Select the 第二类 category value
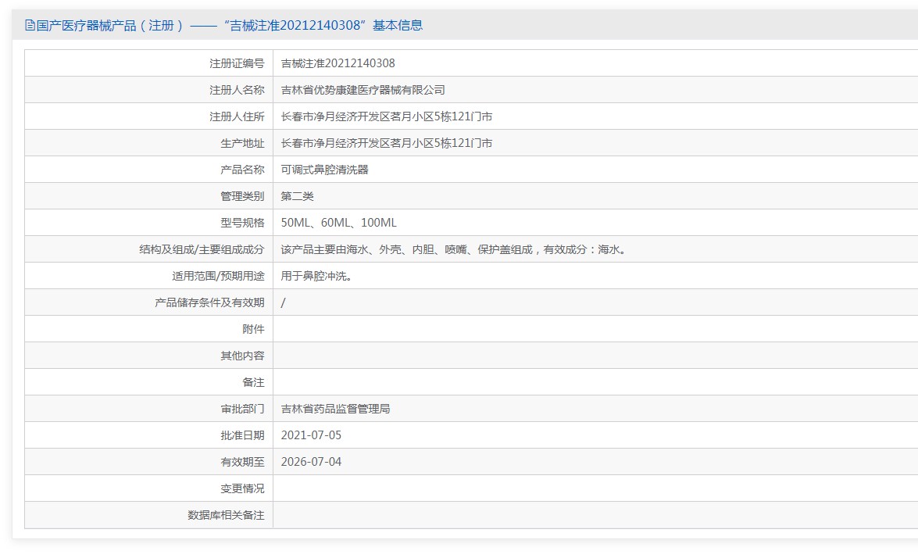Image resolution: width=918 pixels, height=558 pixels. (298, 196)
